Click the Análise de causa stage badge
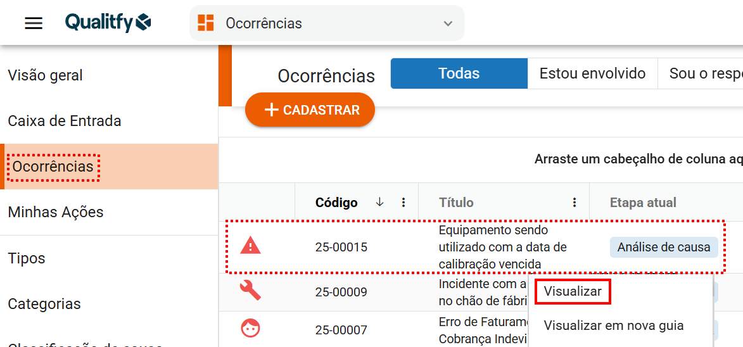 663,247
